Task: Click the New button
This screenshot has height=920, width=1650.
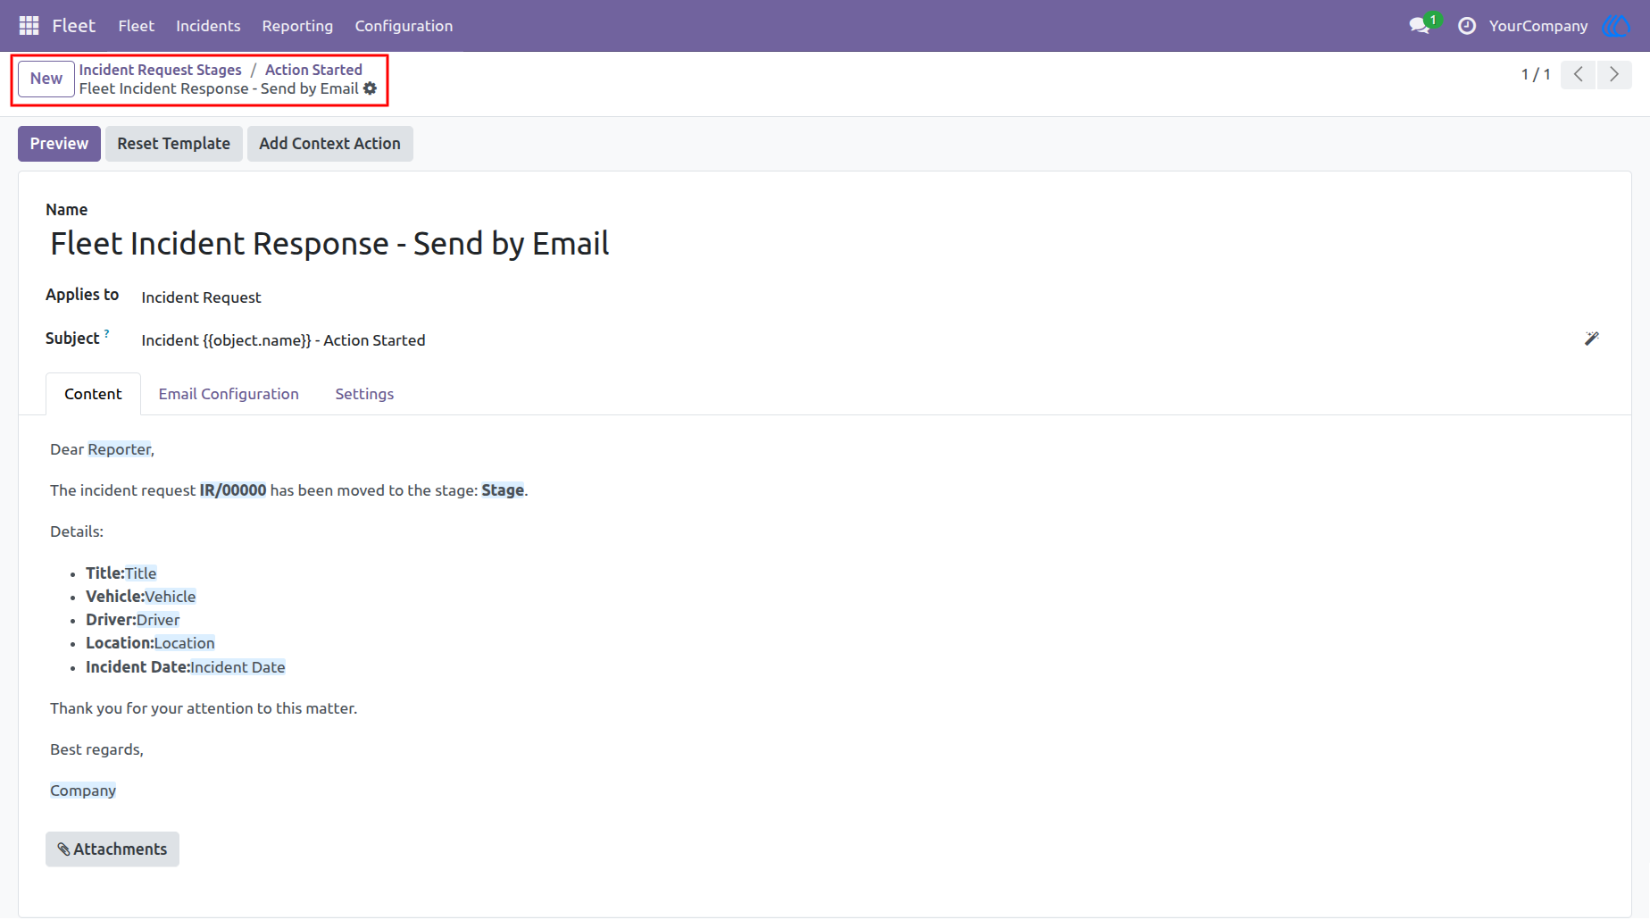Action: pos(46,79)
